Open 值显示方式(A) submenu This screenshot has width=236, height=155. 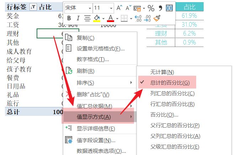point(100,117)
